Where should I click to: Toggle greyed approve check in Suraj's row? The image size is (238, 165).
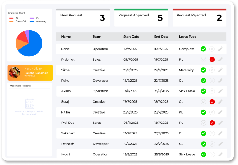tap(204, 102)
